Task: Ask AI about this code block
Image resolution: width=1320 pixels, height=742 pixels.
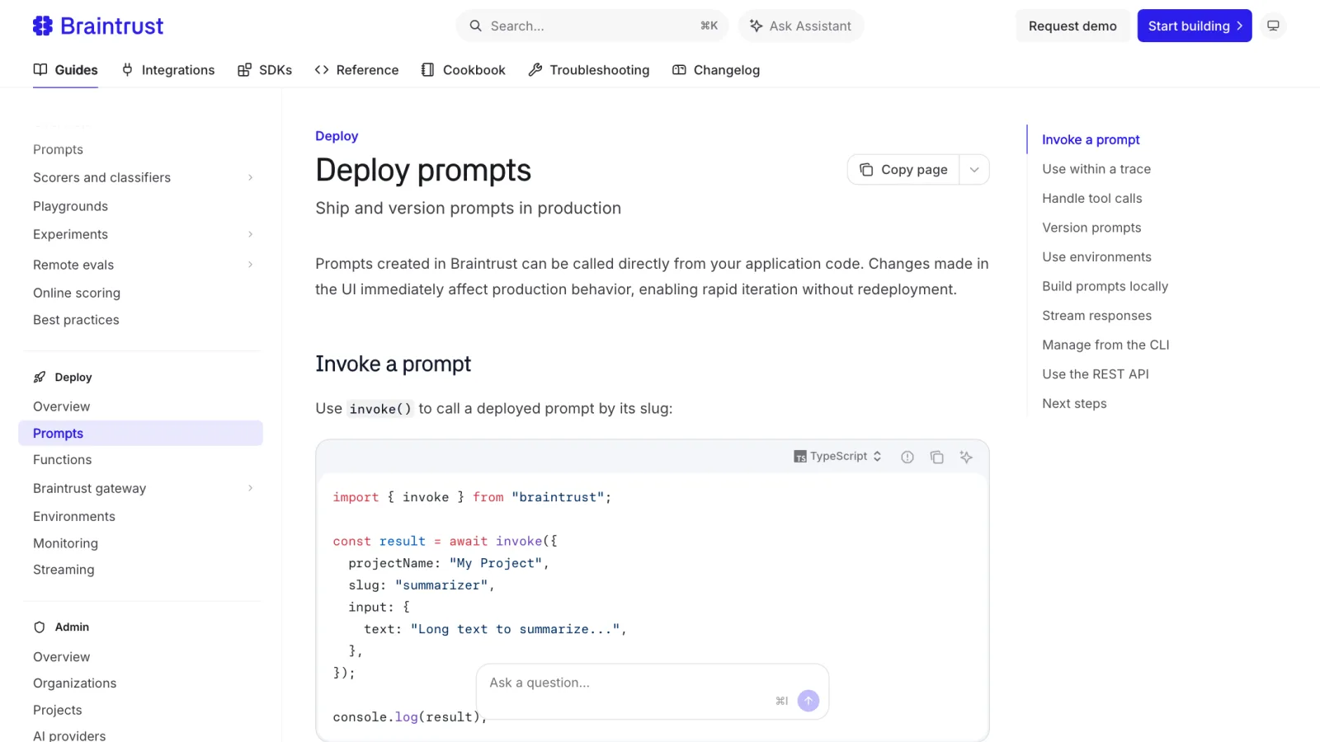Action: (966, 457)
